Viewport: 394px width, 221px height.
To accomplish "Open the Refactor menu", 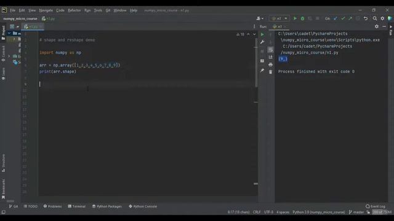I will tap(74, 10).
